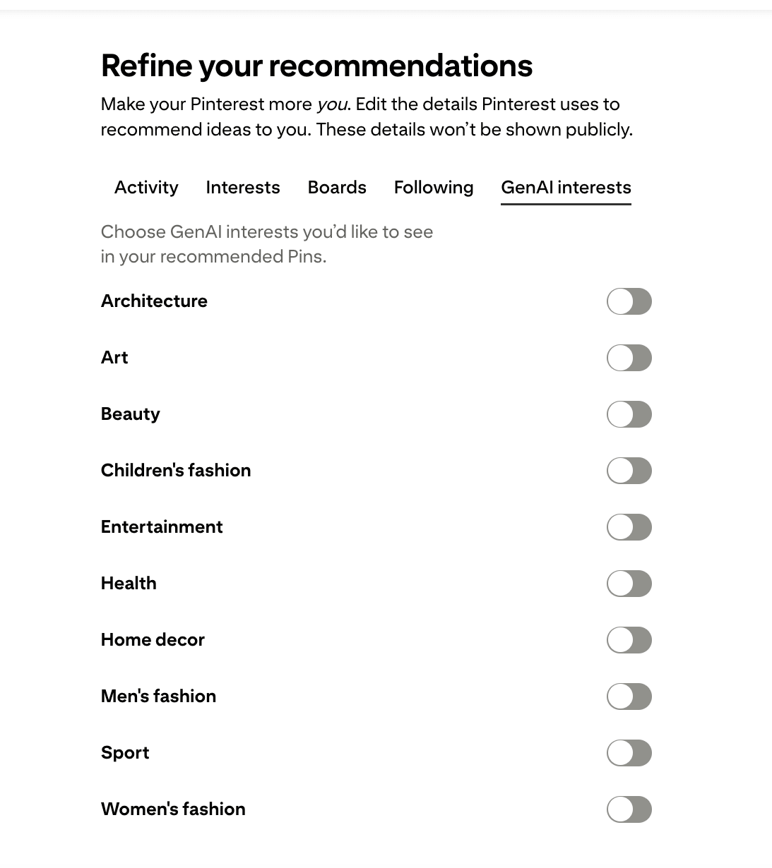The width and height of the screenshot is (772, 868).
Task: Open the Activity tab
Action: tap(146, 188)
